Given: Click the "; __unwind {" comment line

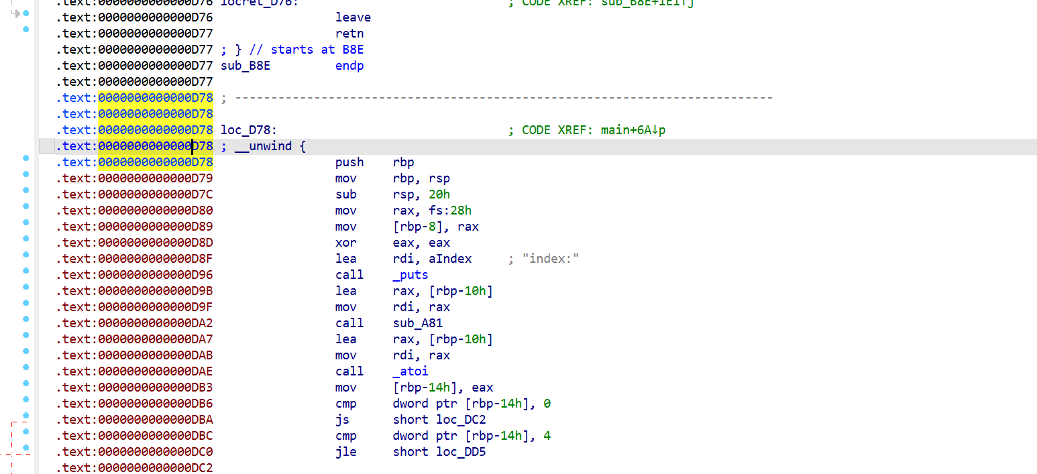Looking at the screenshot, I should [264, 146].
